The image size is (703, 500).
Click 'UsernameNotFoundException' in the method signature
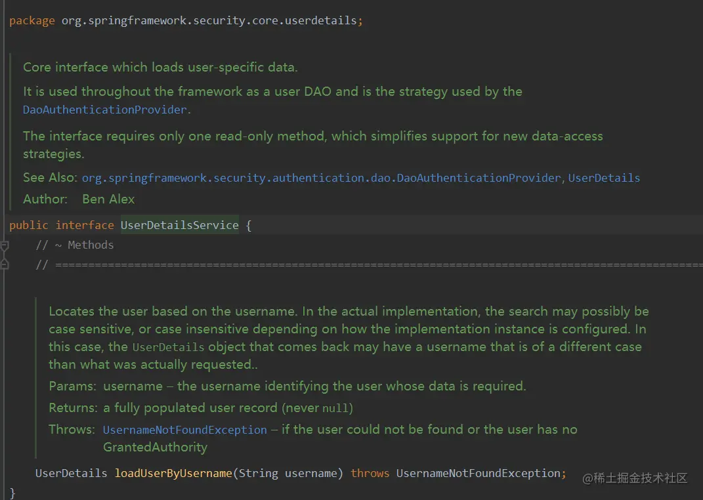(479, 473)
